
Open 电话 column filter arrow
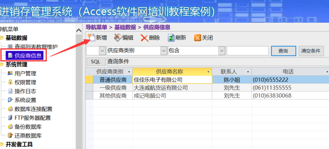point(327,72)
